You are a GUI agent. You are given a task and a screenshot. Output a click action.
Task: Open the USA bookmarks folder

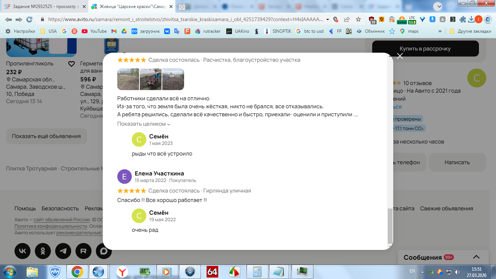(48, 31)
